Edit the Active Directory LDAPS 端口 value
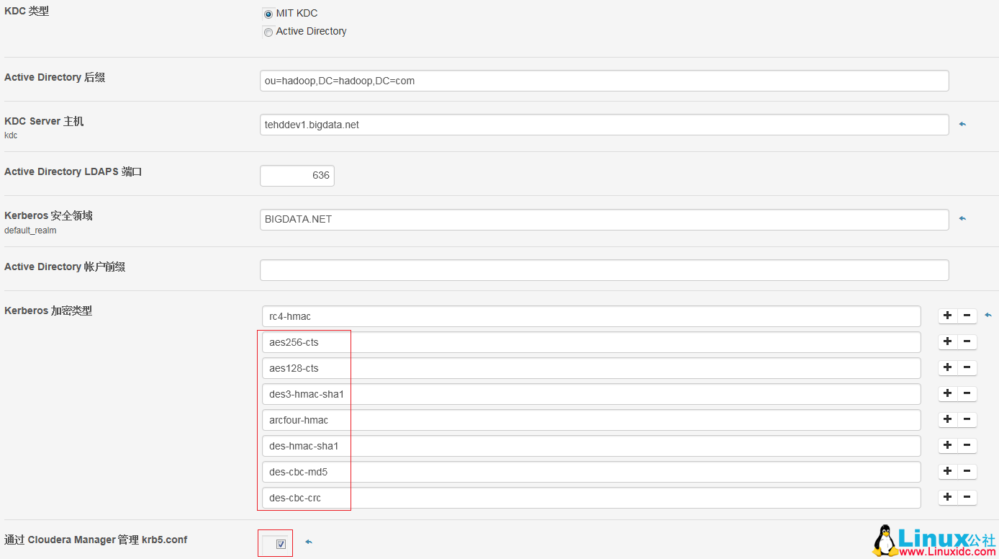The width and height of the screenshot is (999, 559). [297, 175]
